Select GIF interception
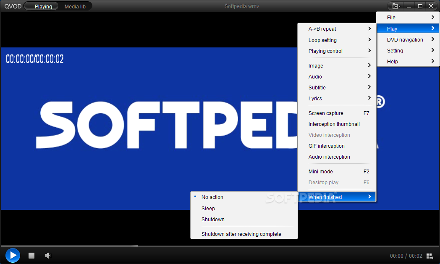This screenshot has height=264, width=440. (337, 146)
